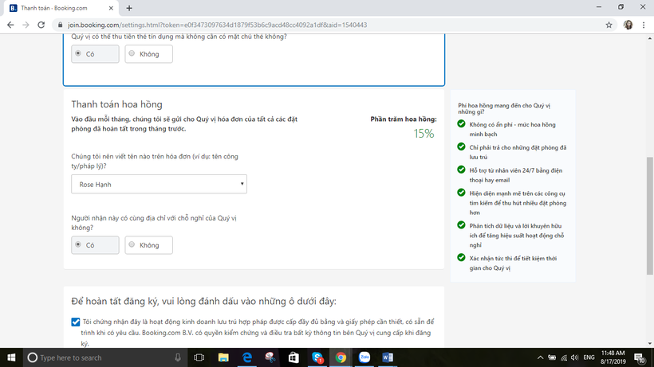This screenshot has width=654, height=367.
Task: Click the Xác nhận tức thì benefit text
Action: pos(513,263)
